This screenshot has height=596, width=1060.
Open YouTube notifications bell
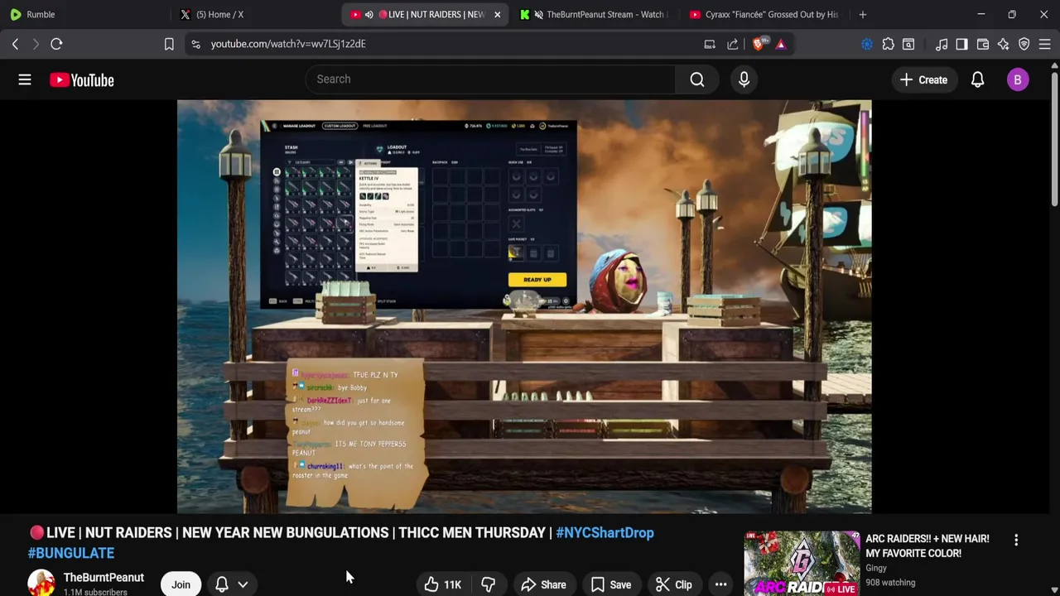[977, 79]
